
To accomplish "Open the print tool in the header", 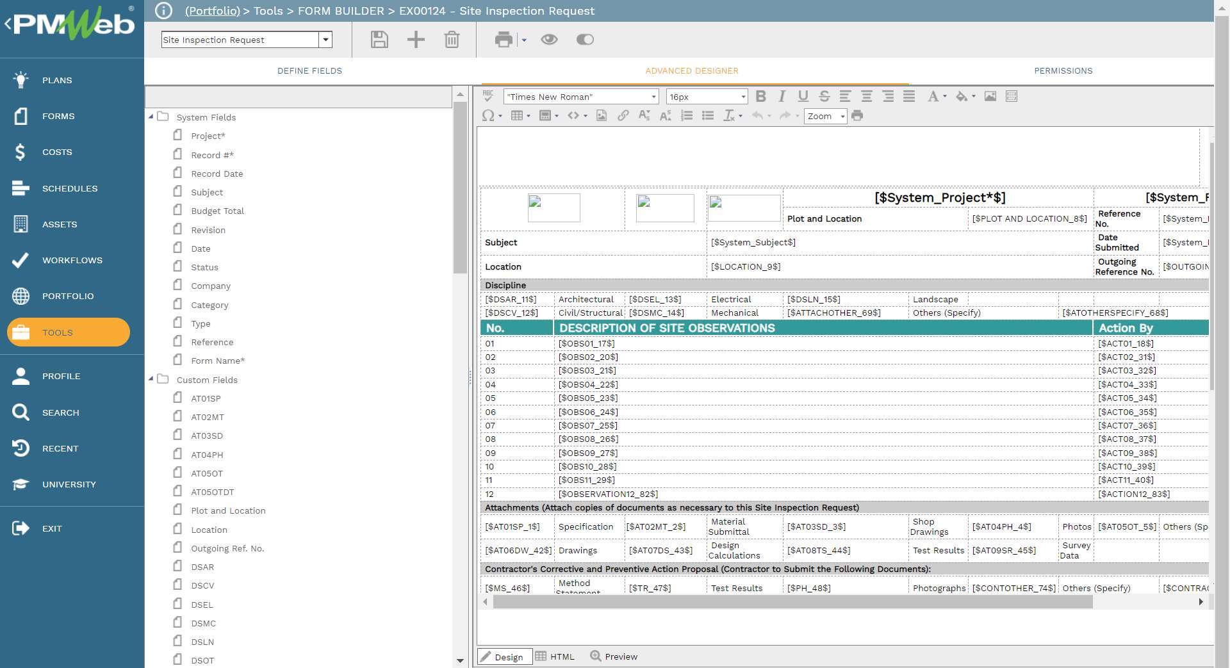I will click(x=504, y=39).
